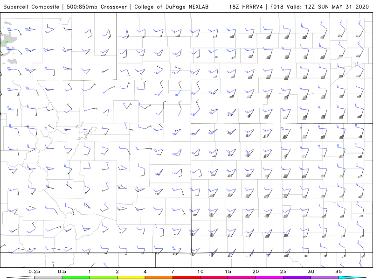Image resolution: width=373 pixels, height=280 pixels.
Task: Click the legend value "15"
Action: click(228, 272)
